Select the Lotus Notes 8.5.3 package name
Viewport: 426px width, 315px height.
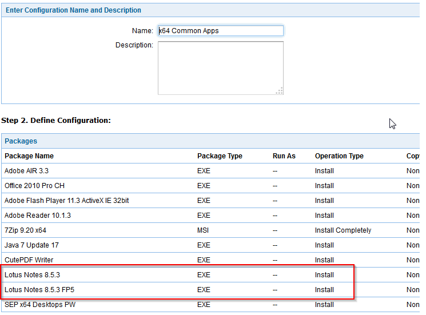[x=32, y=275]
